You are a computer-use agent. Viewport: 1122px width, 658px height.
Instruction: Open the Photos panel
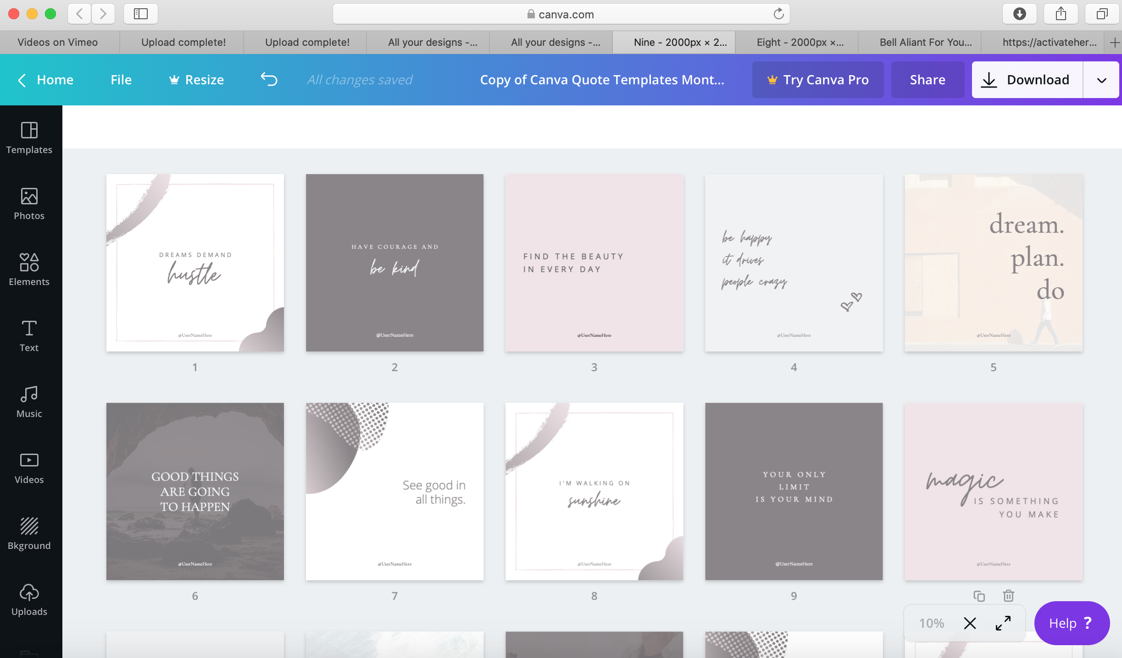[29, 204]
